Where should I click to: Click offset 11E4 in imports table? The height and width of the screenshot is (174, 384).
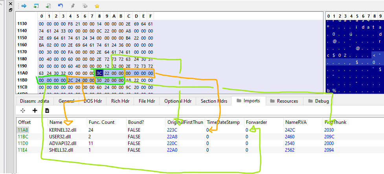pyautogui.click(x=23, y=150)
